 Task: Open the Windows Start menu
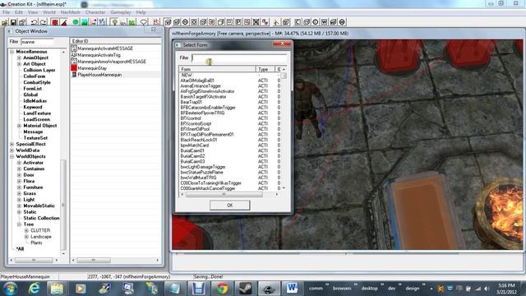point(11,289)
